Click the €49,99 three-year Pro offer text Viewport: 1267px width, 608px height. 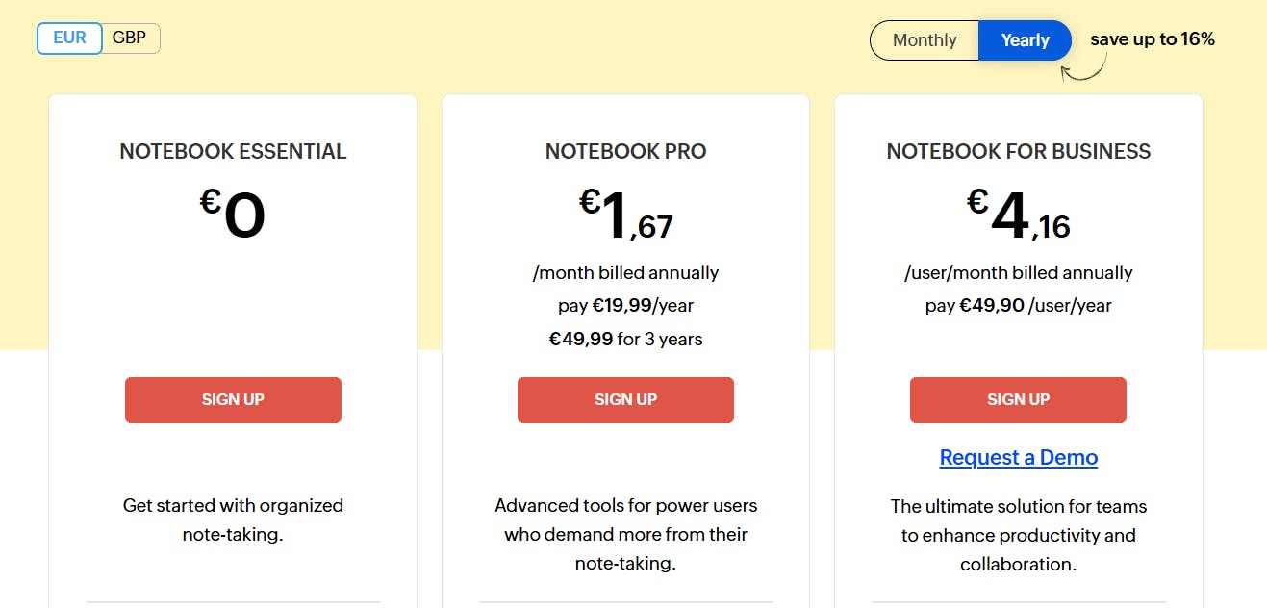pyautogui.click(x=625, y=339)
